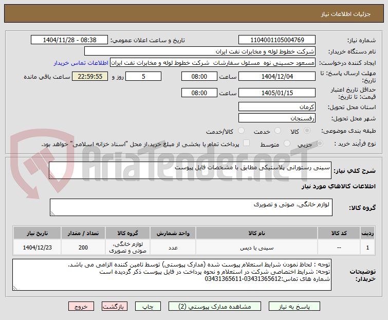The image size is (388, 320).
Task: Click the گروه کالا text area
Action: [191, 207]
